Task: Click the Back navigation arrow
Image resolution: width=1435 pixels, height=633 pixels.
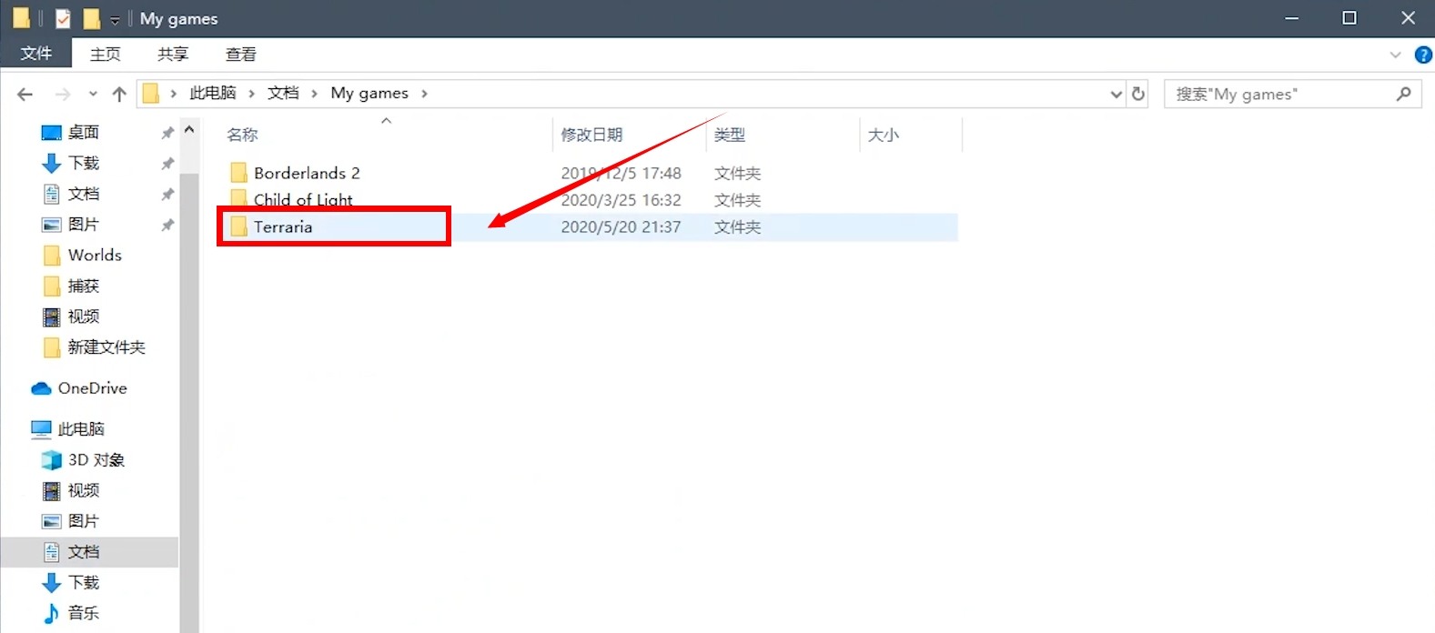Action: (x=25, y=94)
